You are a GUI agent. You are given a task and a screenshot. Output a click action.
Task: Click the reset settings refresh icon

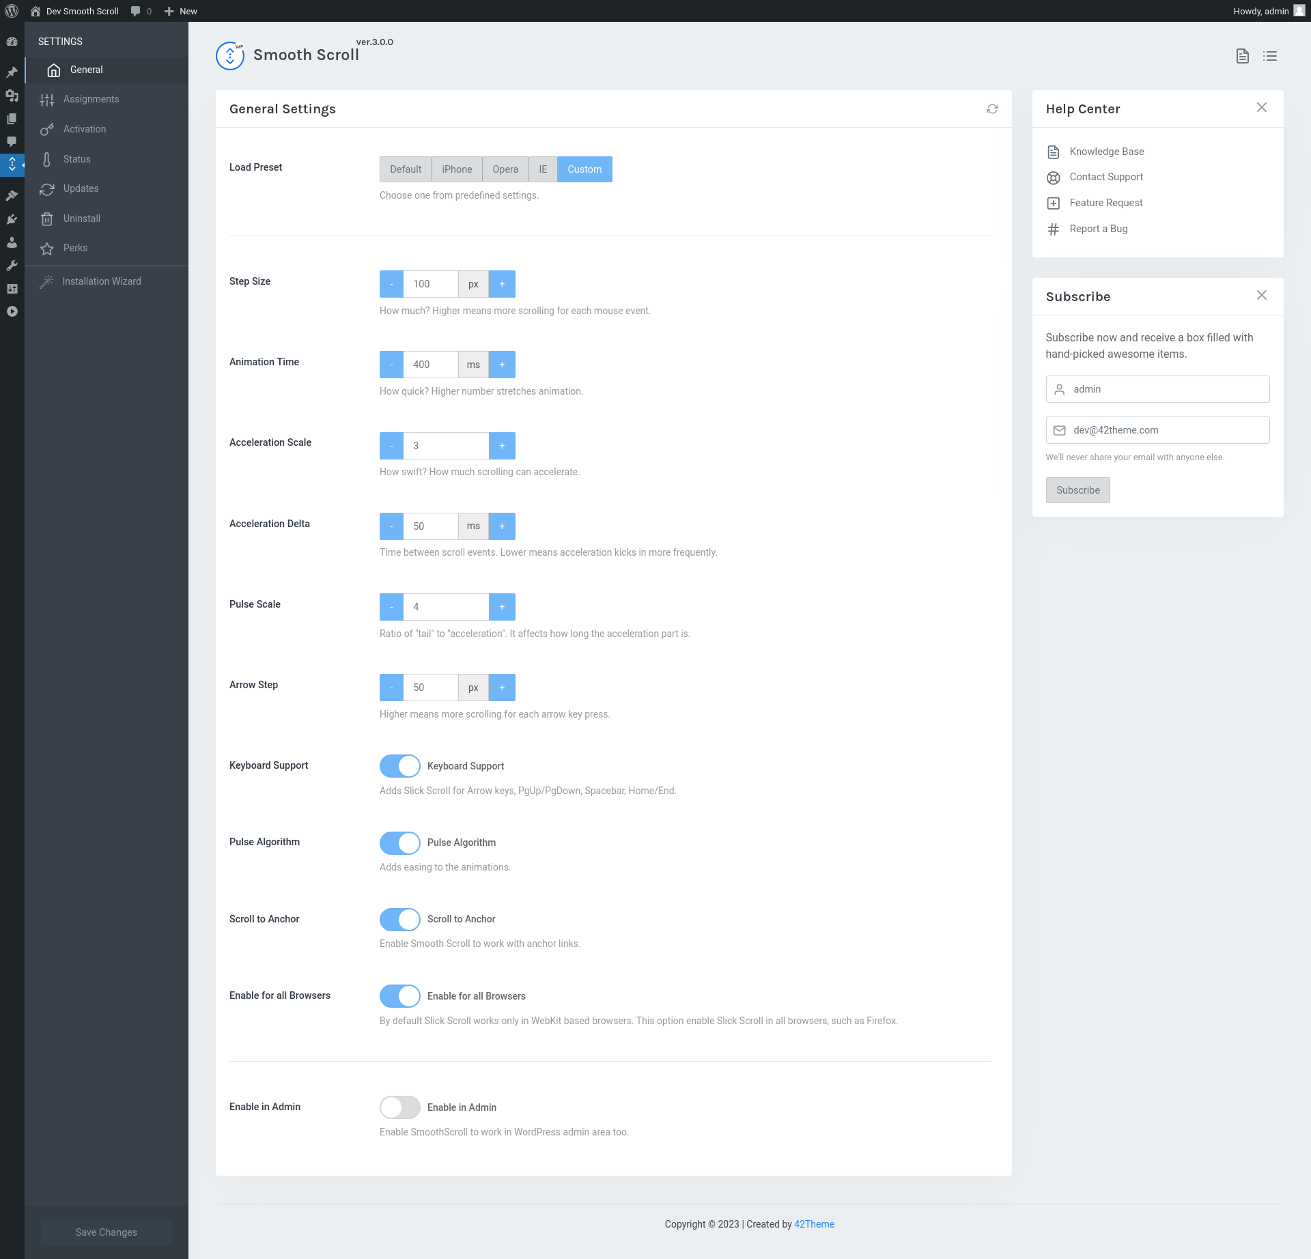(x=992, y=109)
